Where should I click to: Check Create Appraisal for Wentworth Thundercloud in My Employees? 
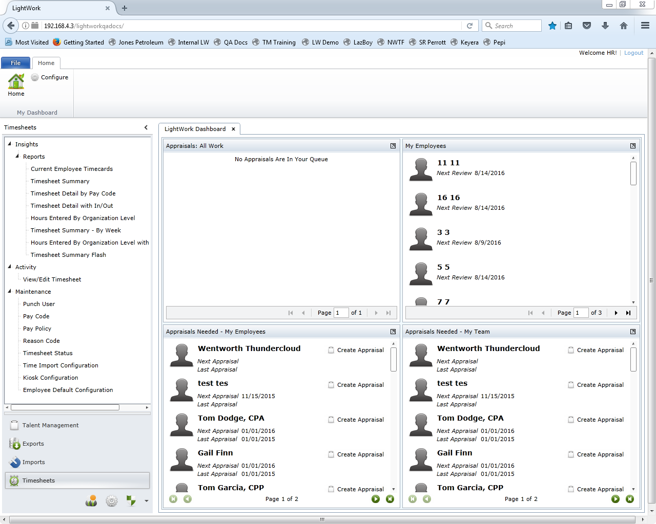click(331, 350)
